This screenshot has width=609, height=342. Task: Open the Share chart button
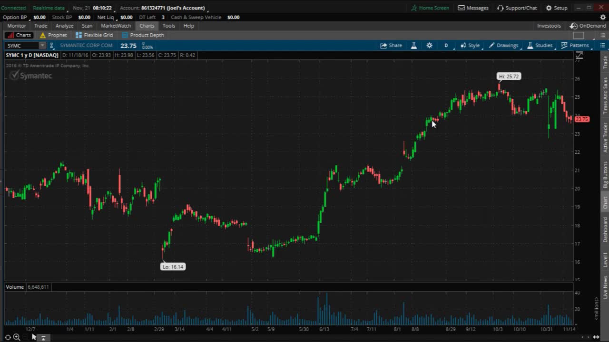click(x=391, y=46)
